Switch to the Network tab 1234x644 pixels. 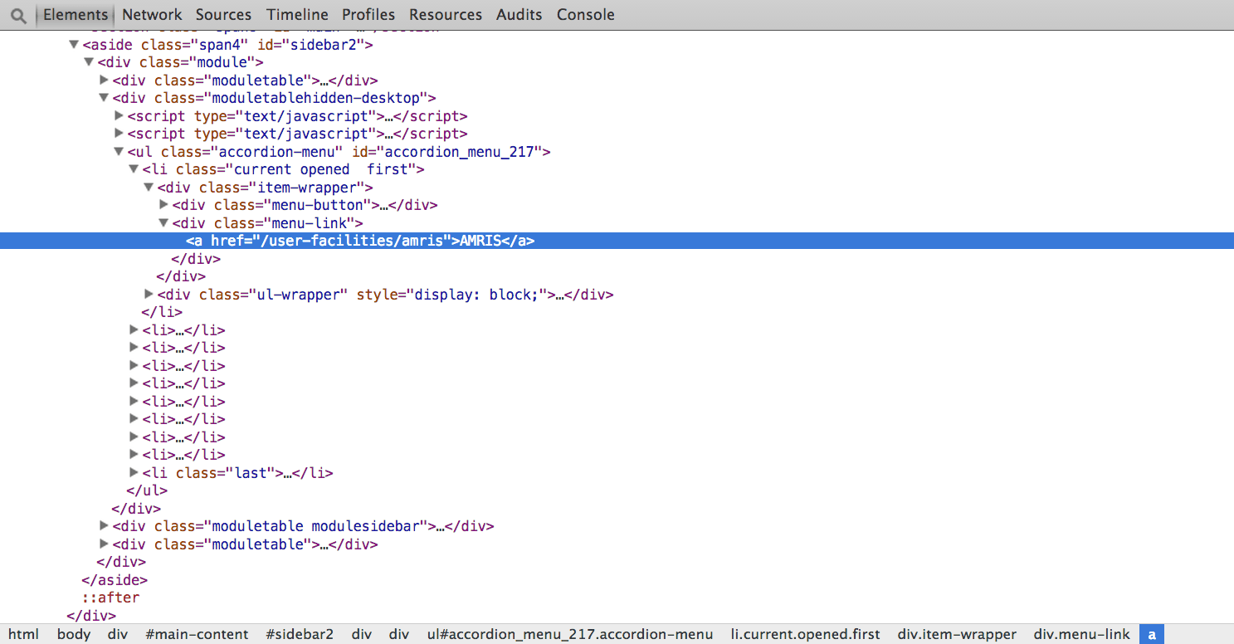[152, 15]
